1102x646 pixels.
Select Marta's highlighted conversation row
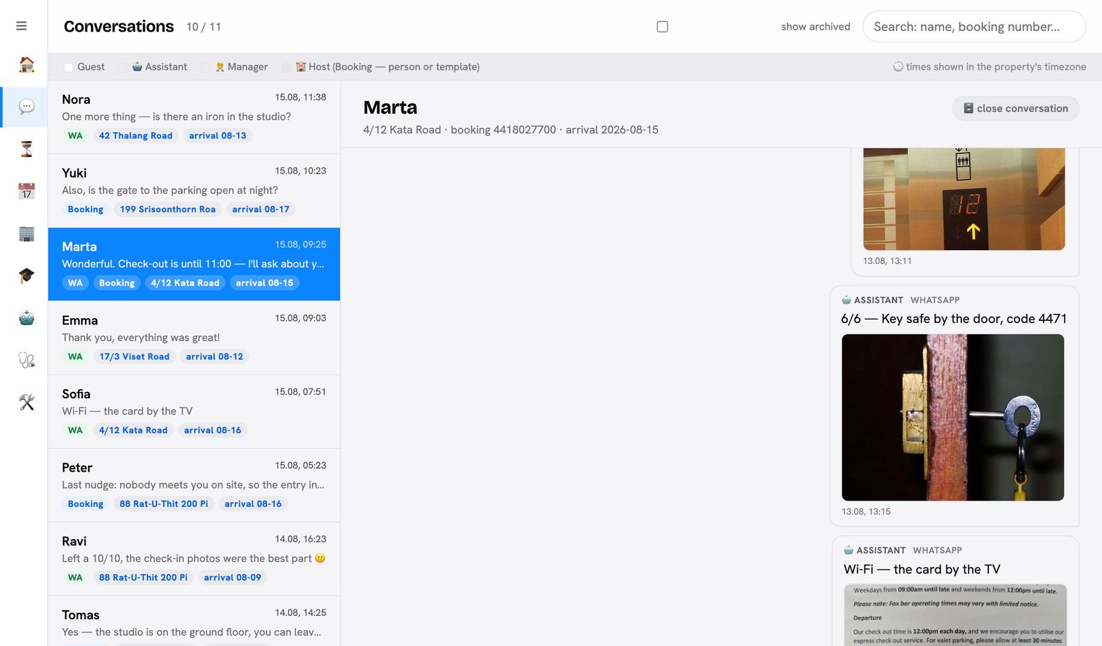pyautogui.click(x=194, y=264)
